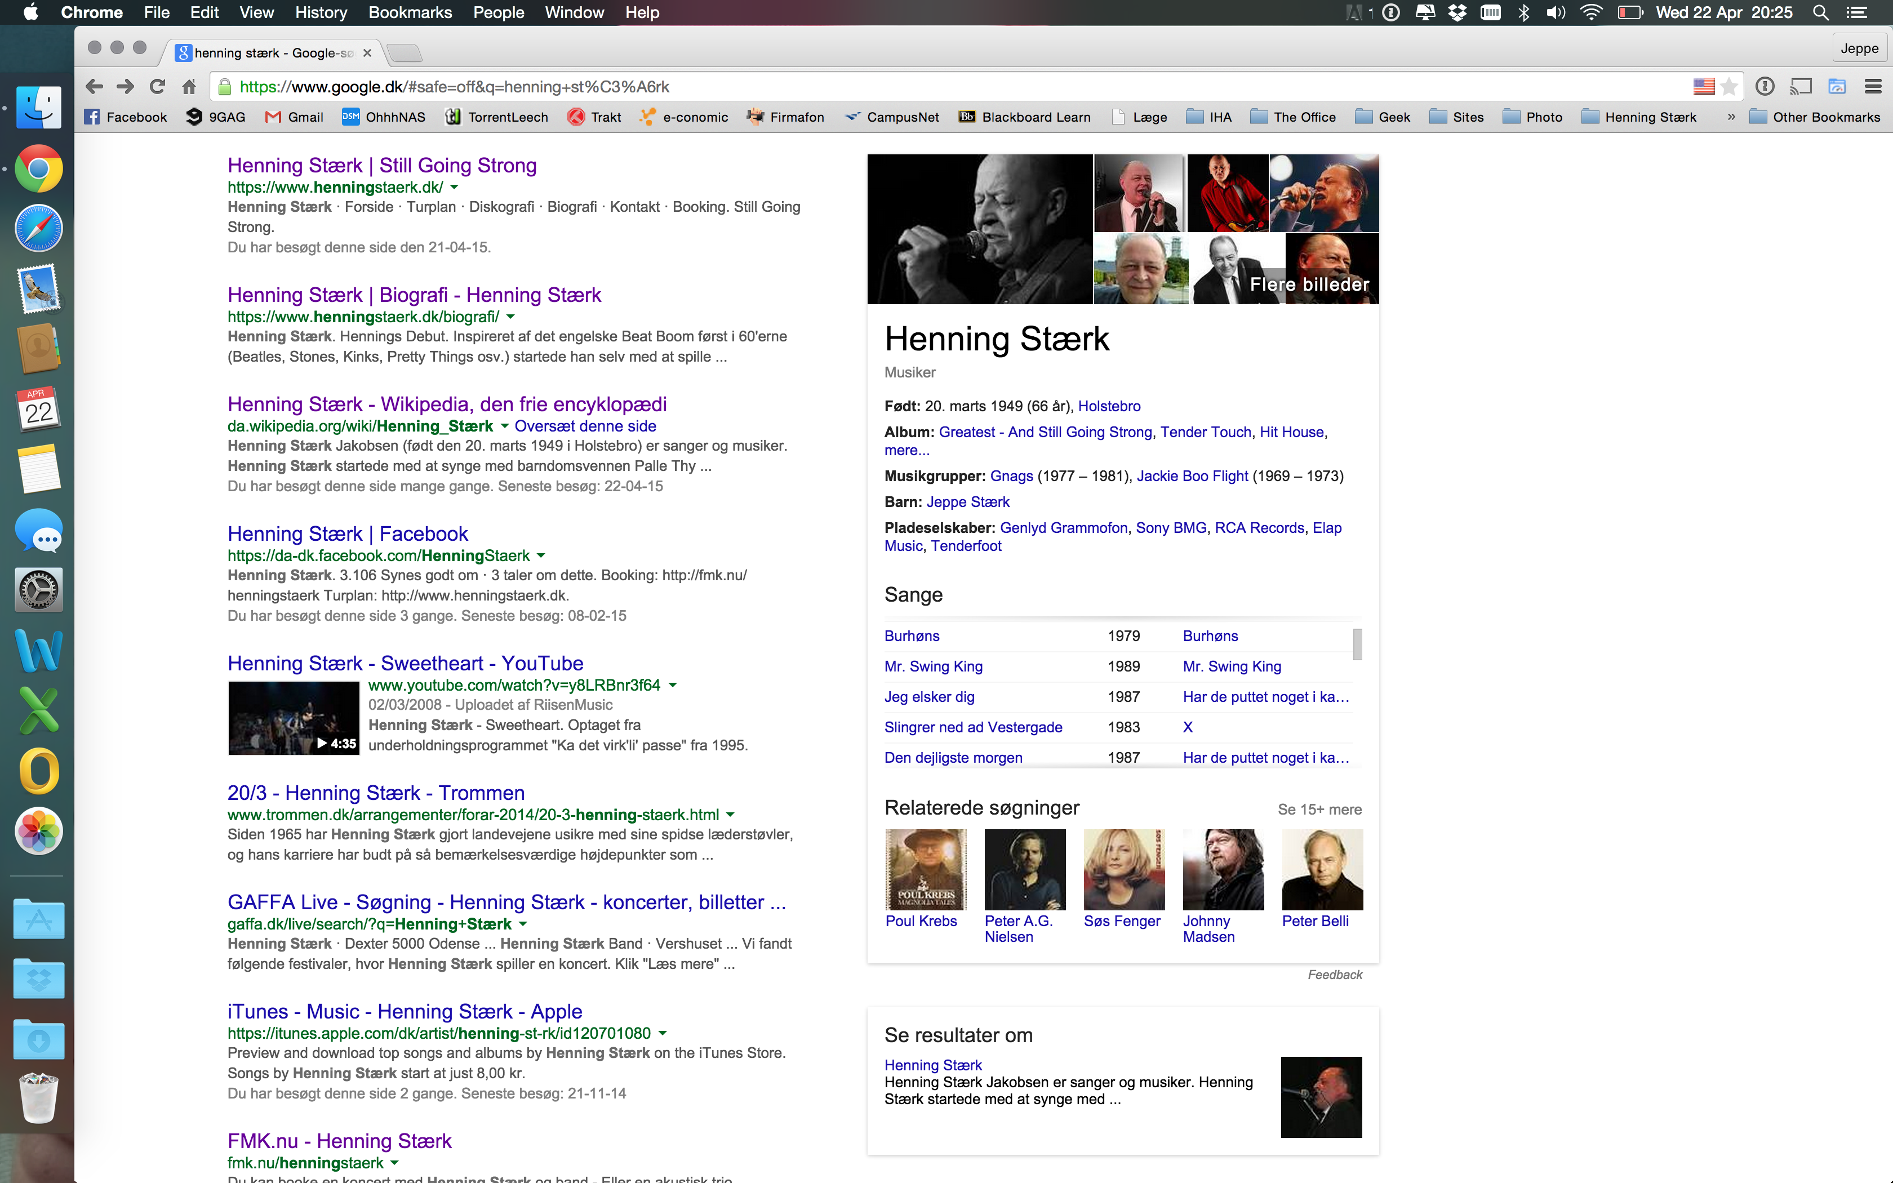Play Sweetheart YouTube video thumbnail

[294, 718]
